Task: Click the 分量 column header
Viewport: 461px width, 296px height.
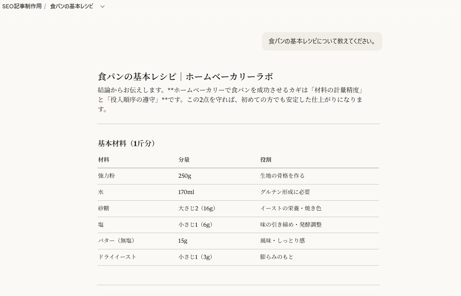Action: coord(184,160)
